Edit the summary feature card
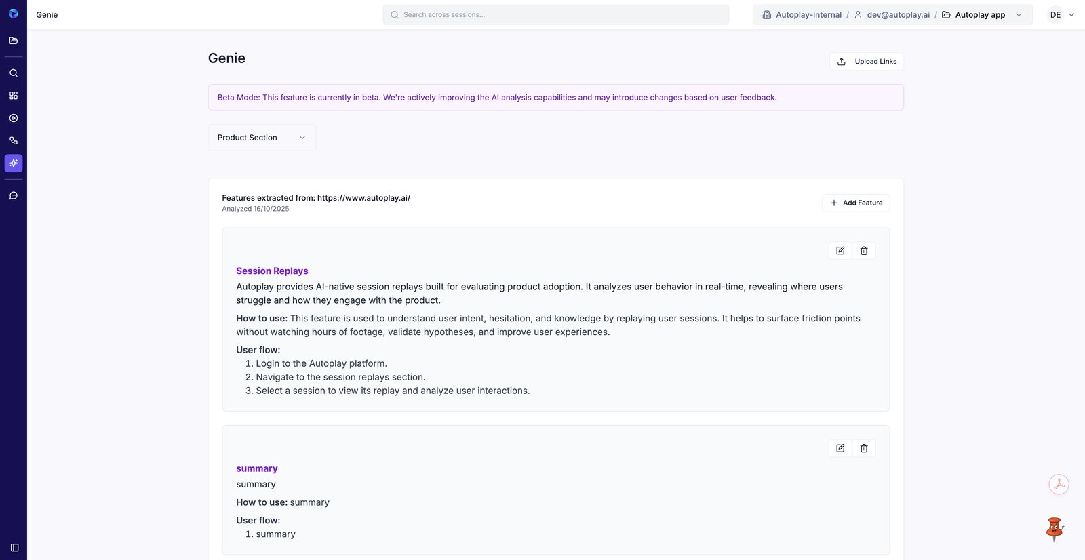This screenshot has width=1085, height=560. 840,448
